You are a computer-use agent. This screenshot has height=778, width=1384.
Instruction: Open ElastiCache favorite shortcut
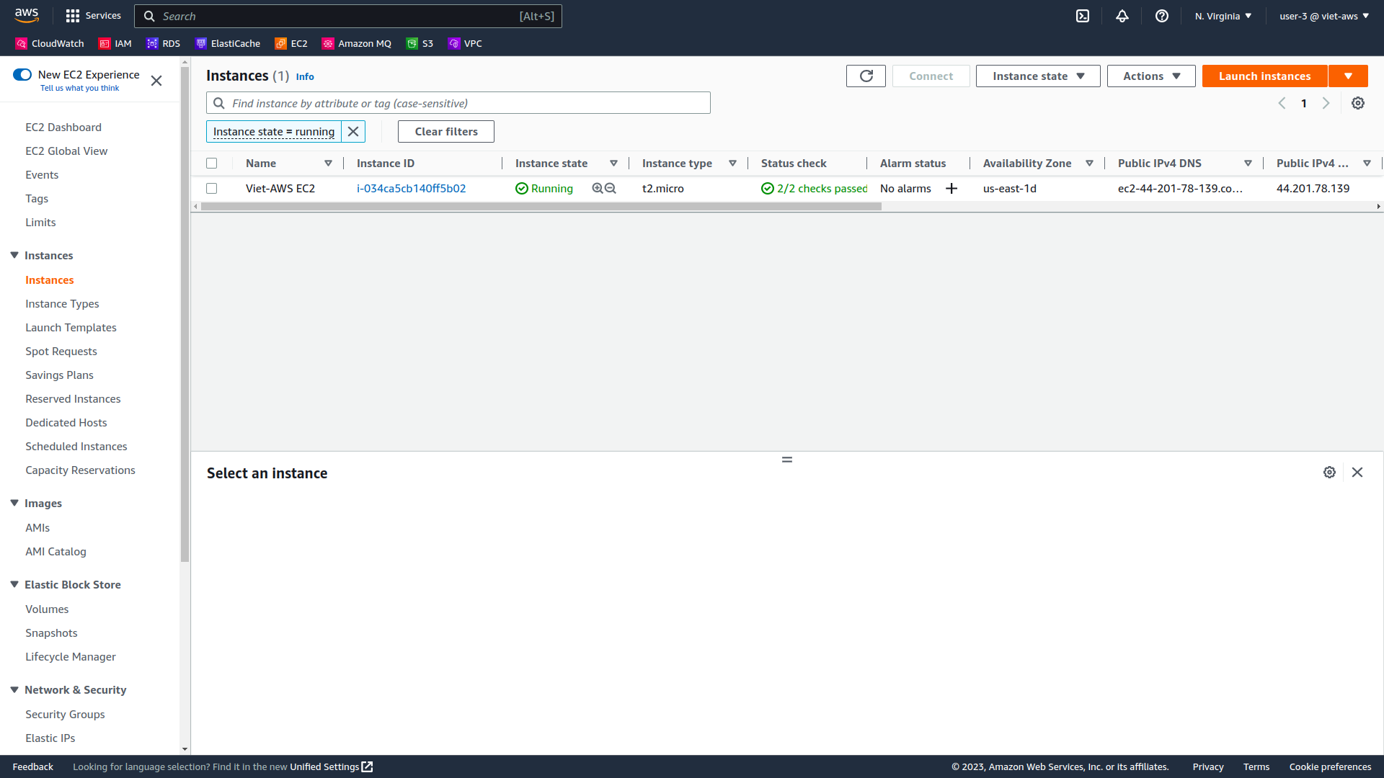[x=228, y=43]
